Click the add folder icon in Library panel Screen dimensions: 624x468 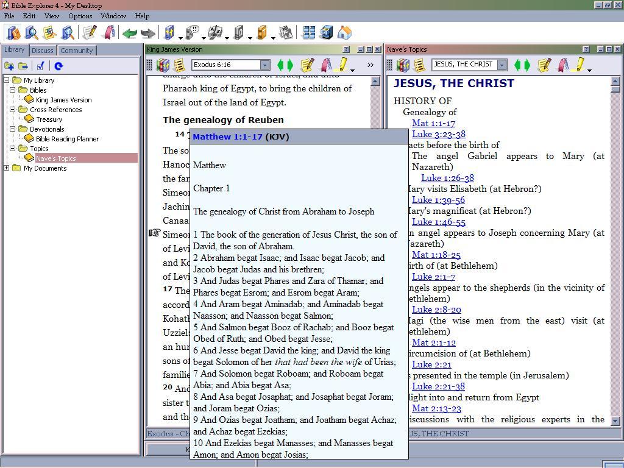tap(9, 66)
